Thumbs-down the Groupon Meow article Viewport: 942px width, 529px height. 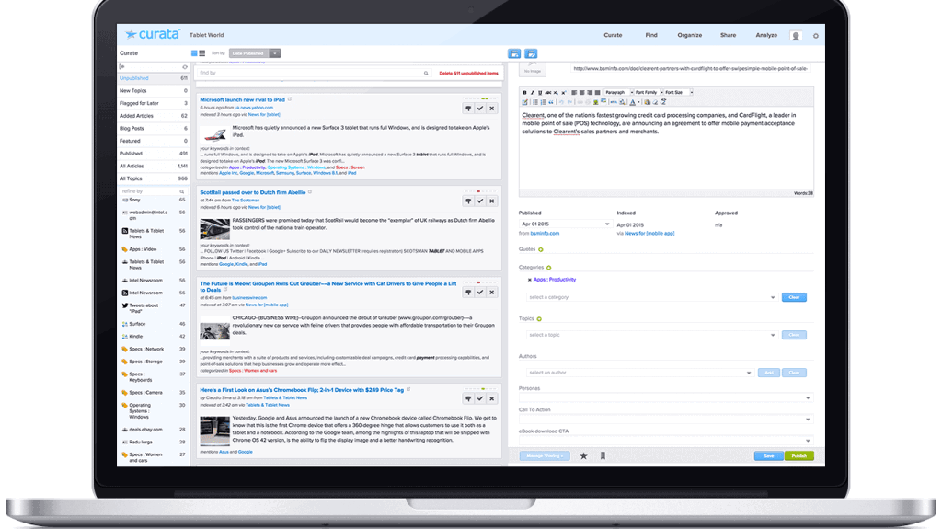[x=468, y=293]
